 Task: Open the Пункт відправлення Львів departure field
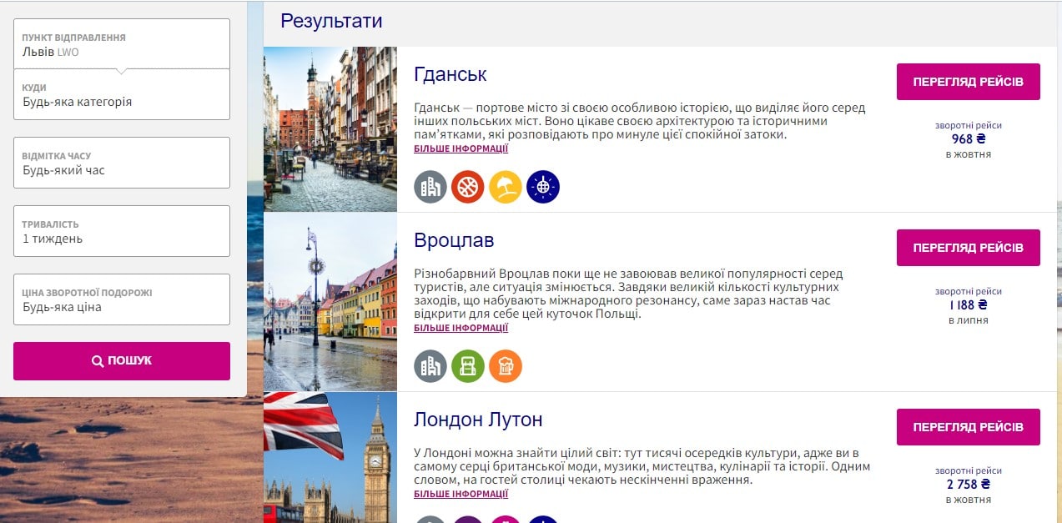(x=122, y=44)
